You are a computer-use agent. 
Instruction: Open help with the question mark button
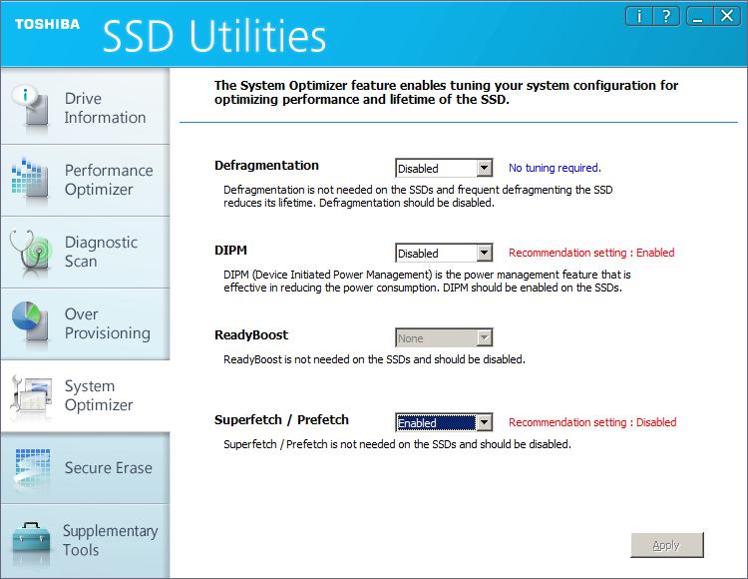point(666,17)
